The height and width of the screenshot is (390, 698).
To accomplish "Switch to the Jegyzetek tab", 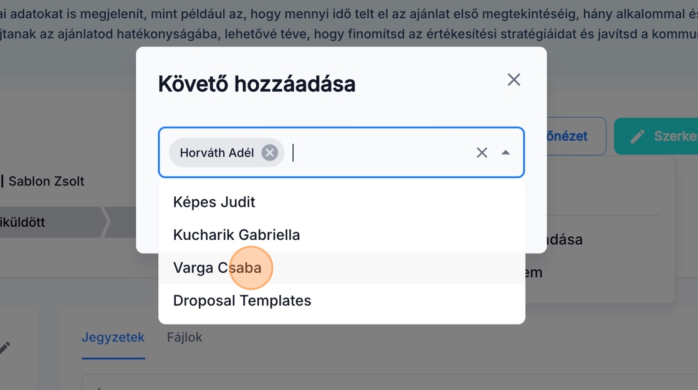I will 113,338.
